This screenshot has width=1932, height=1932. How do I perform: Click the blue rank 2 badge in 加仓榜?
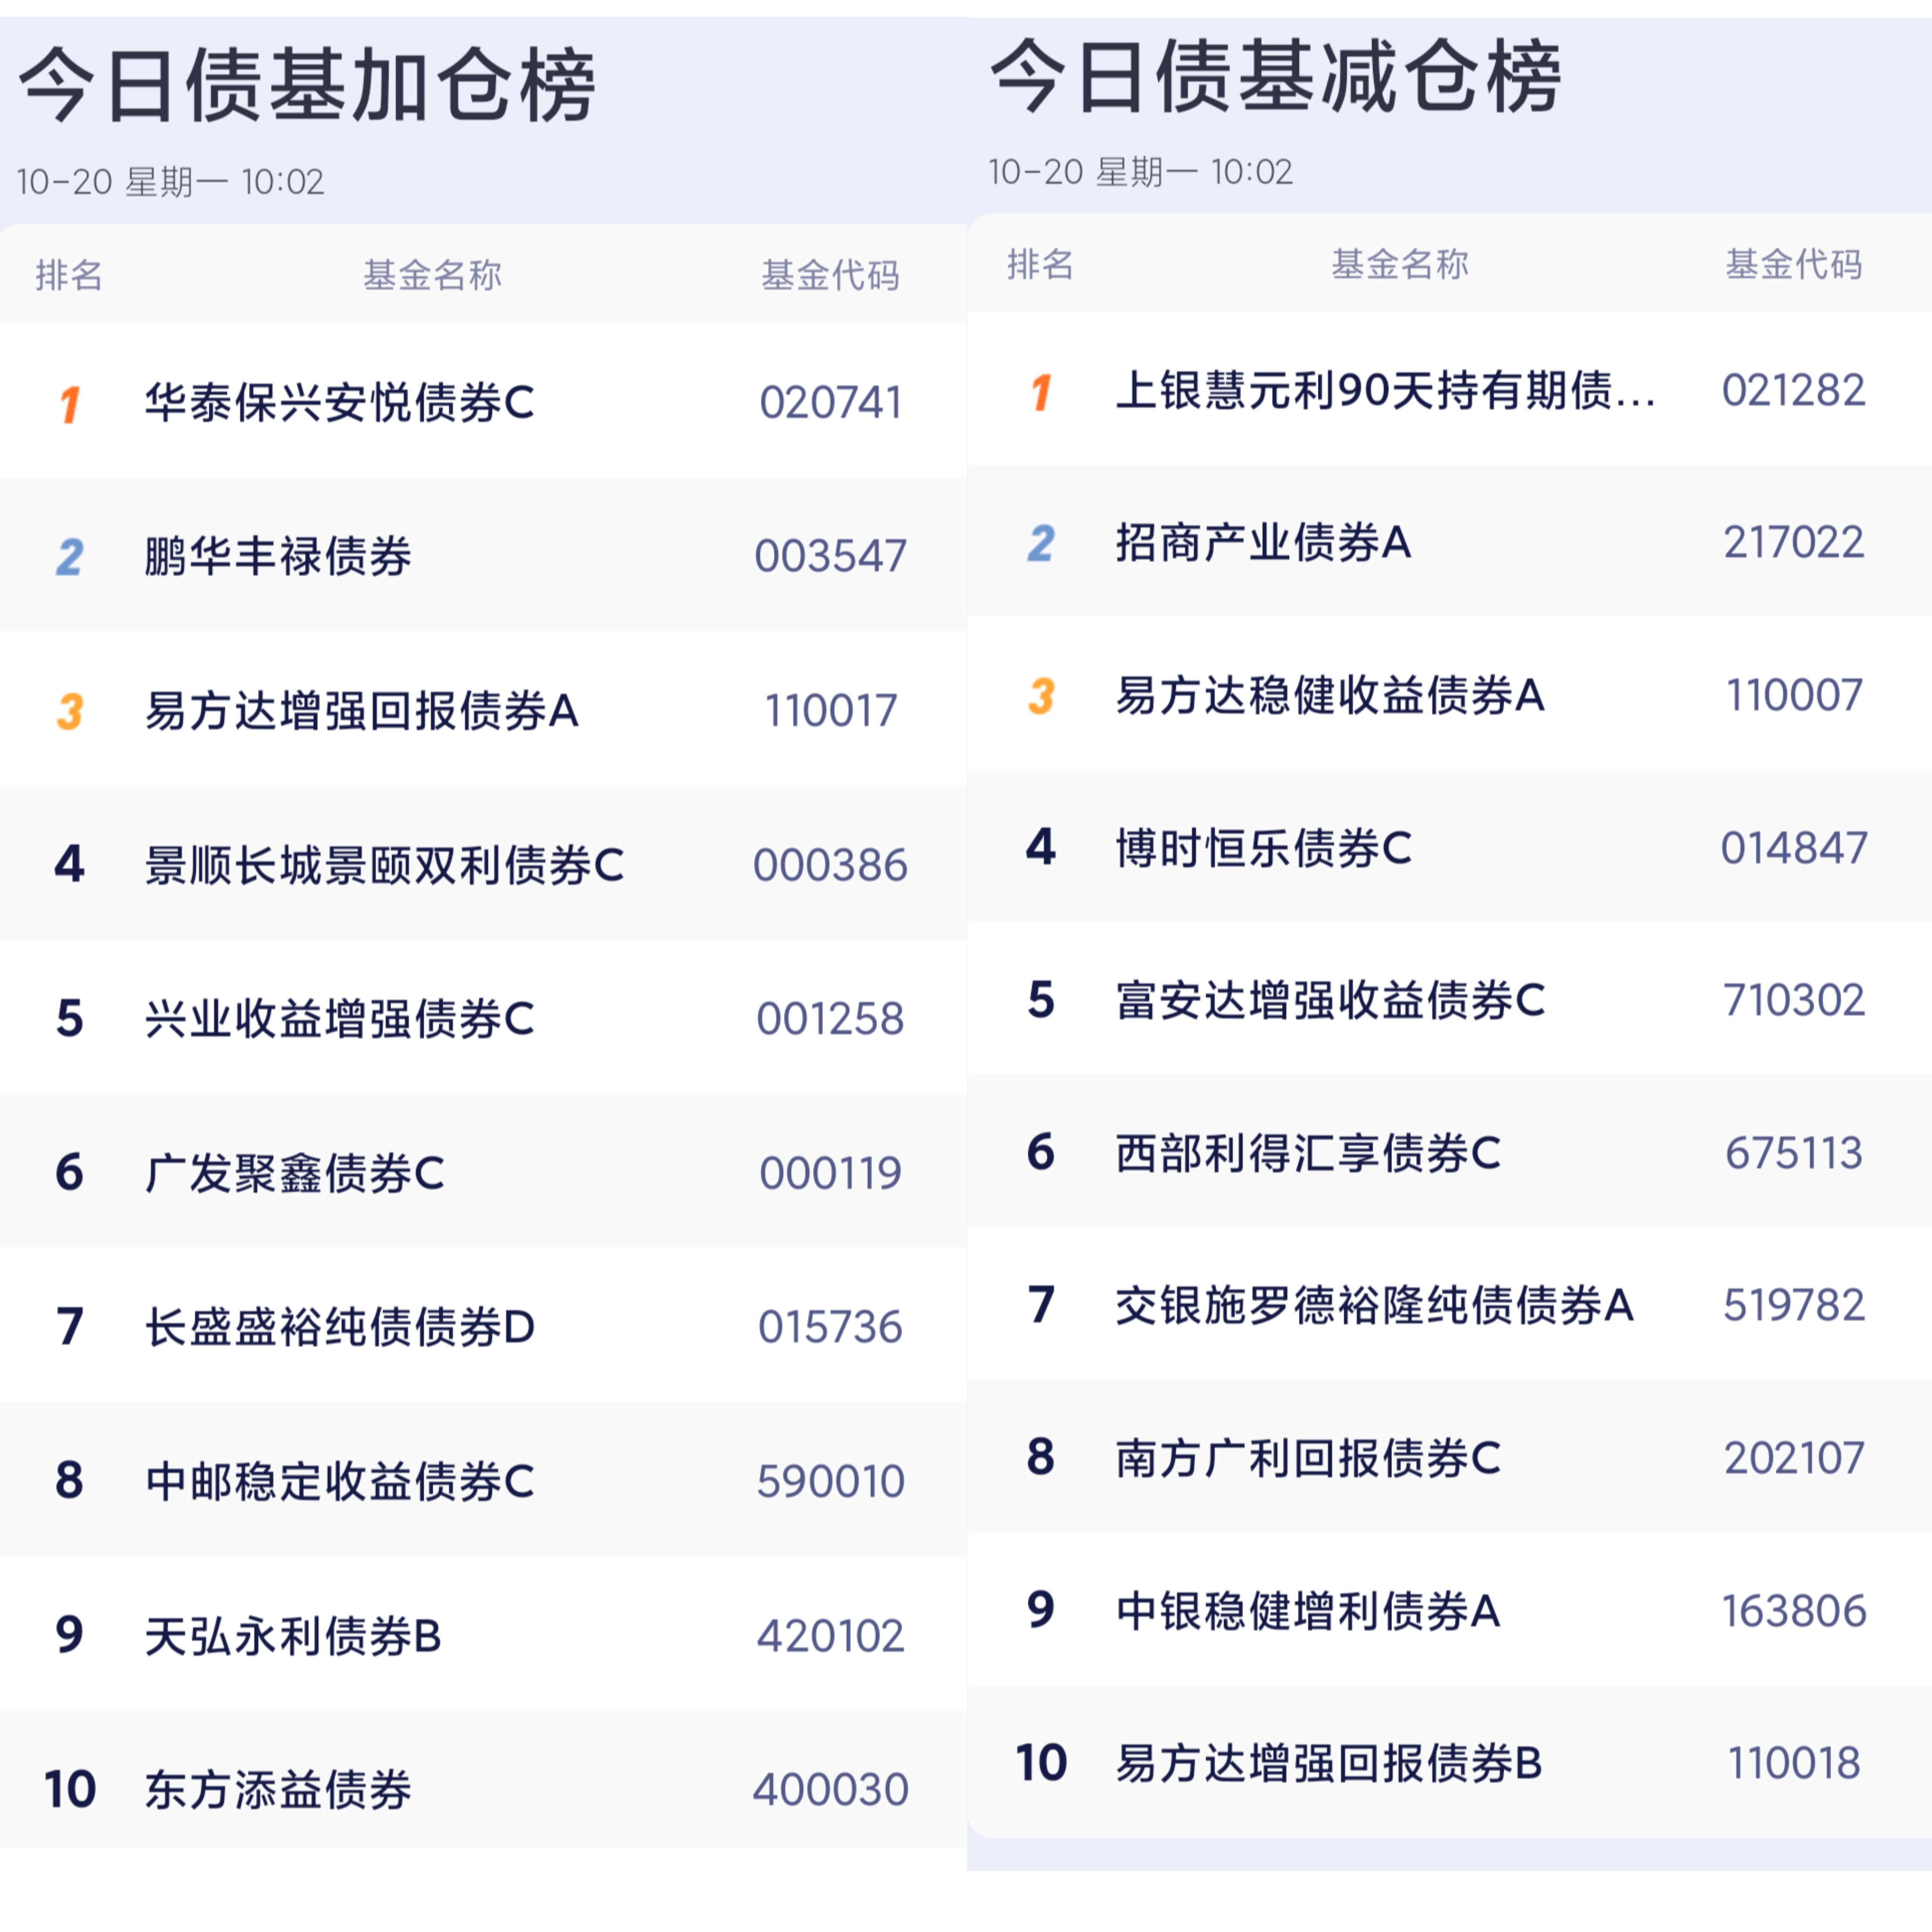69,557
